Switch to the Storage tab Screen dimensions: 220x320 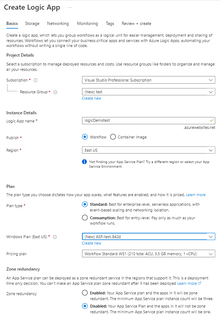tap(32, 23)
